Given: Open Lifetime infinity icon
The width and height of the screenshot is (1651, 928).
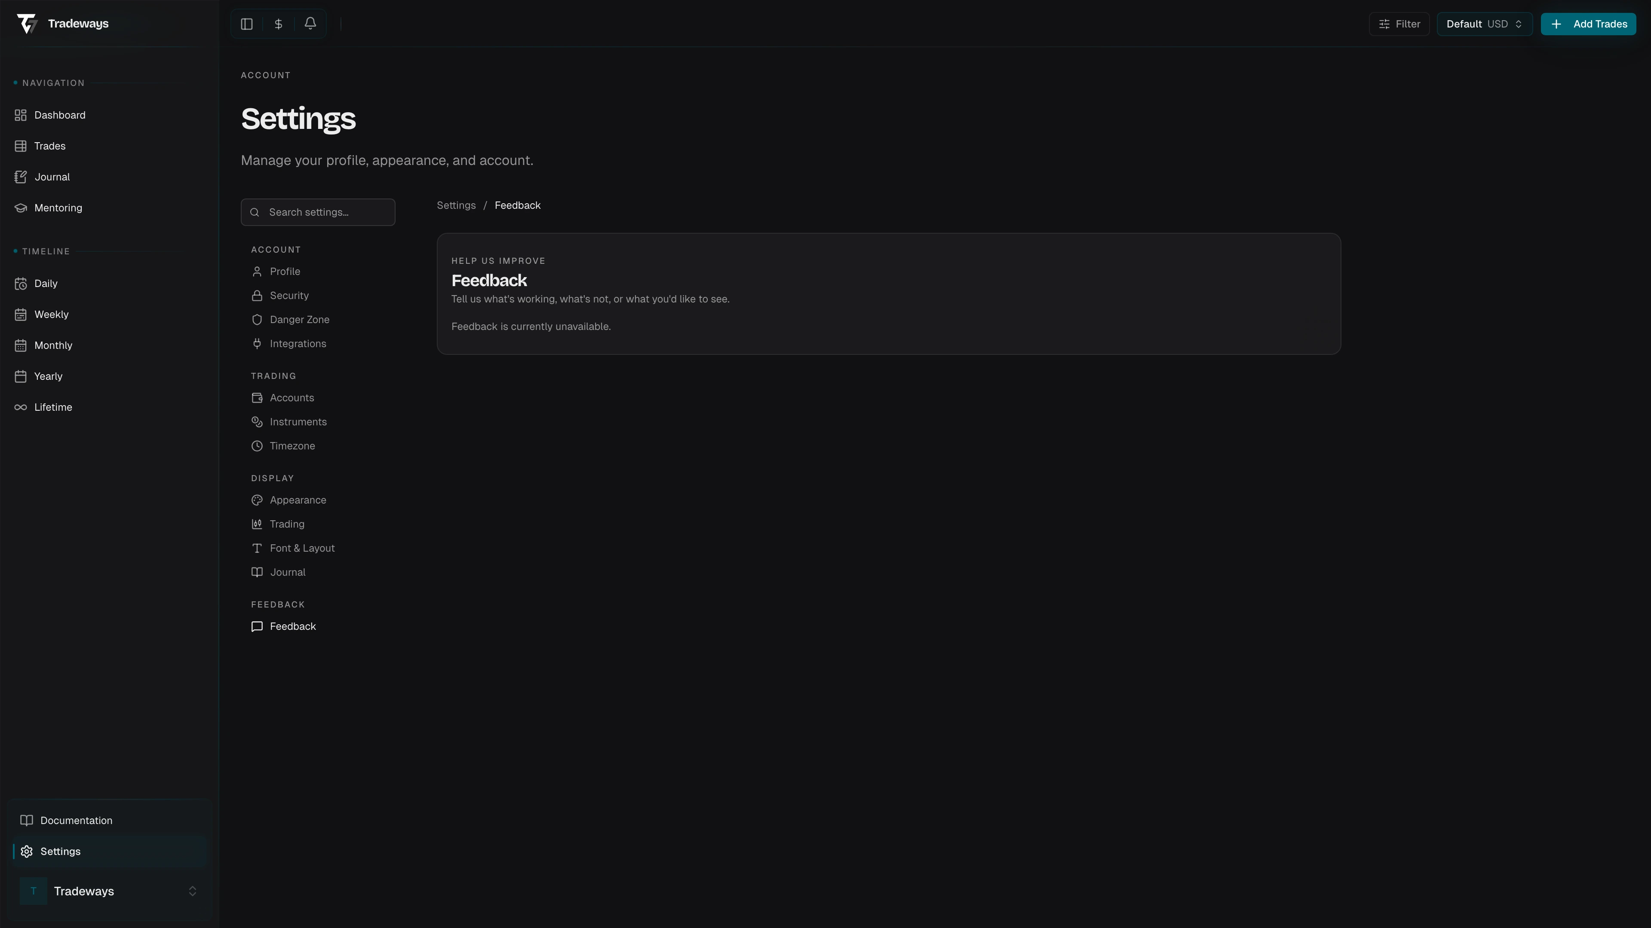Looking at the screenshot, I should tap(21, 407).
